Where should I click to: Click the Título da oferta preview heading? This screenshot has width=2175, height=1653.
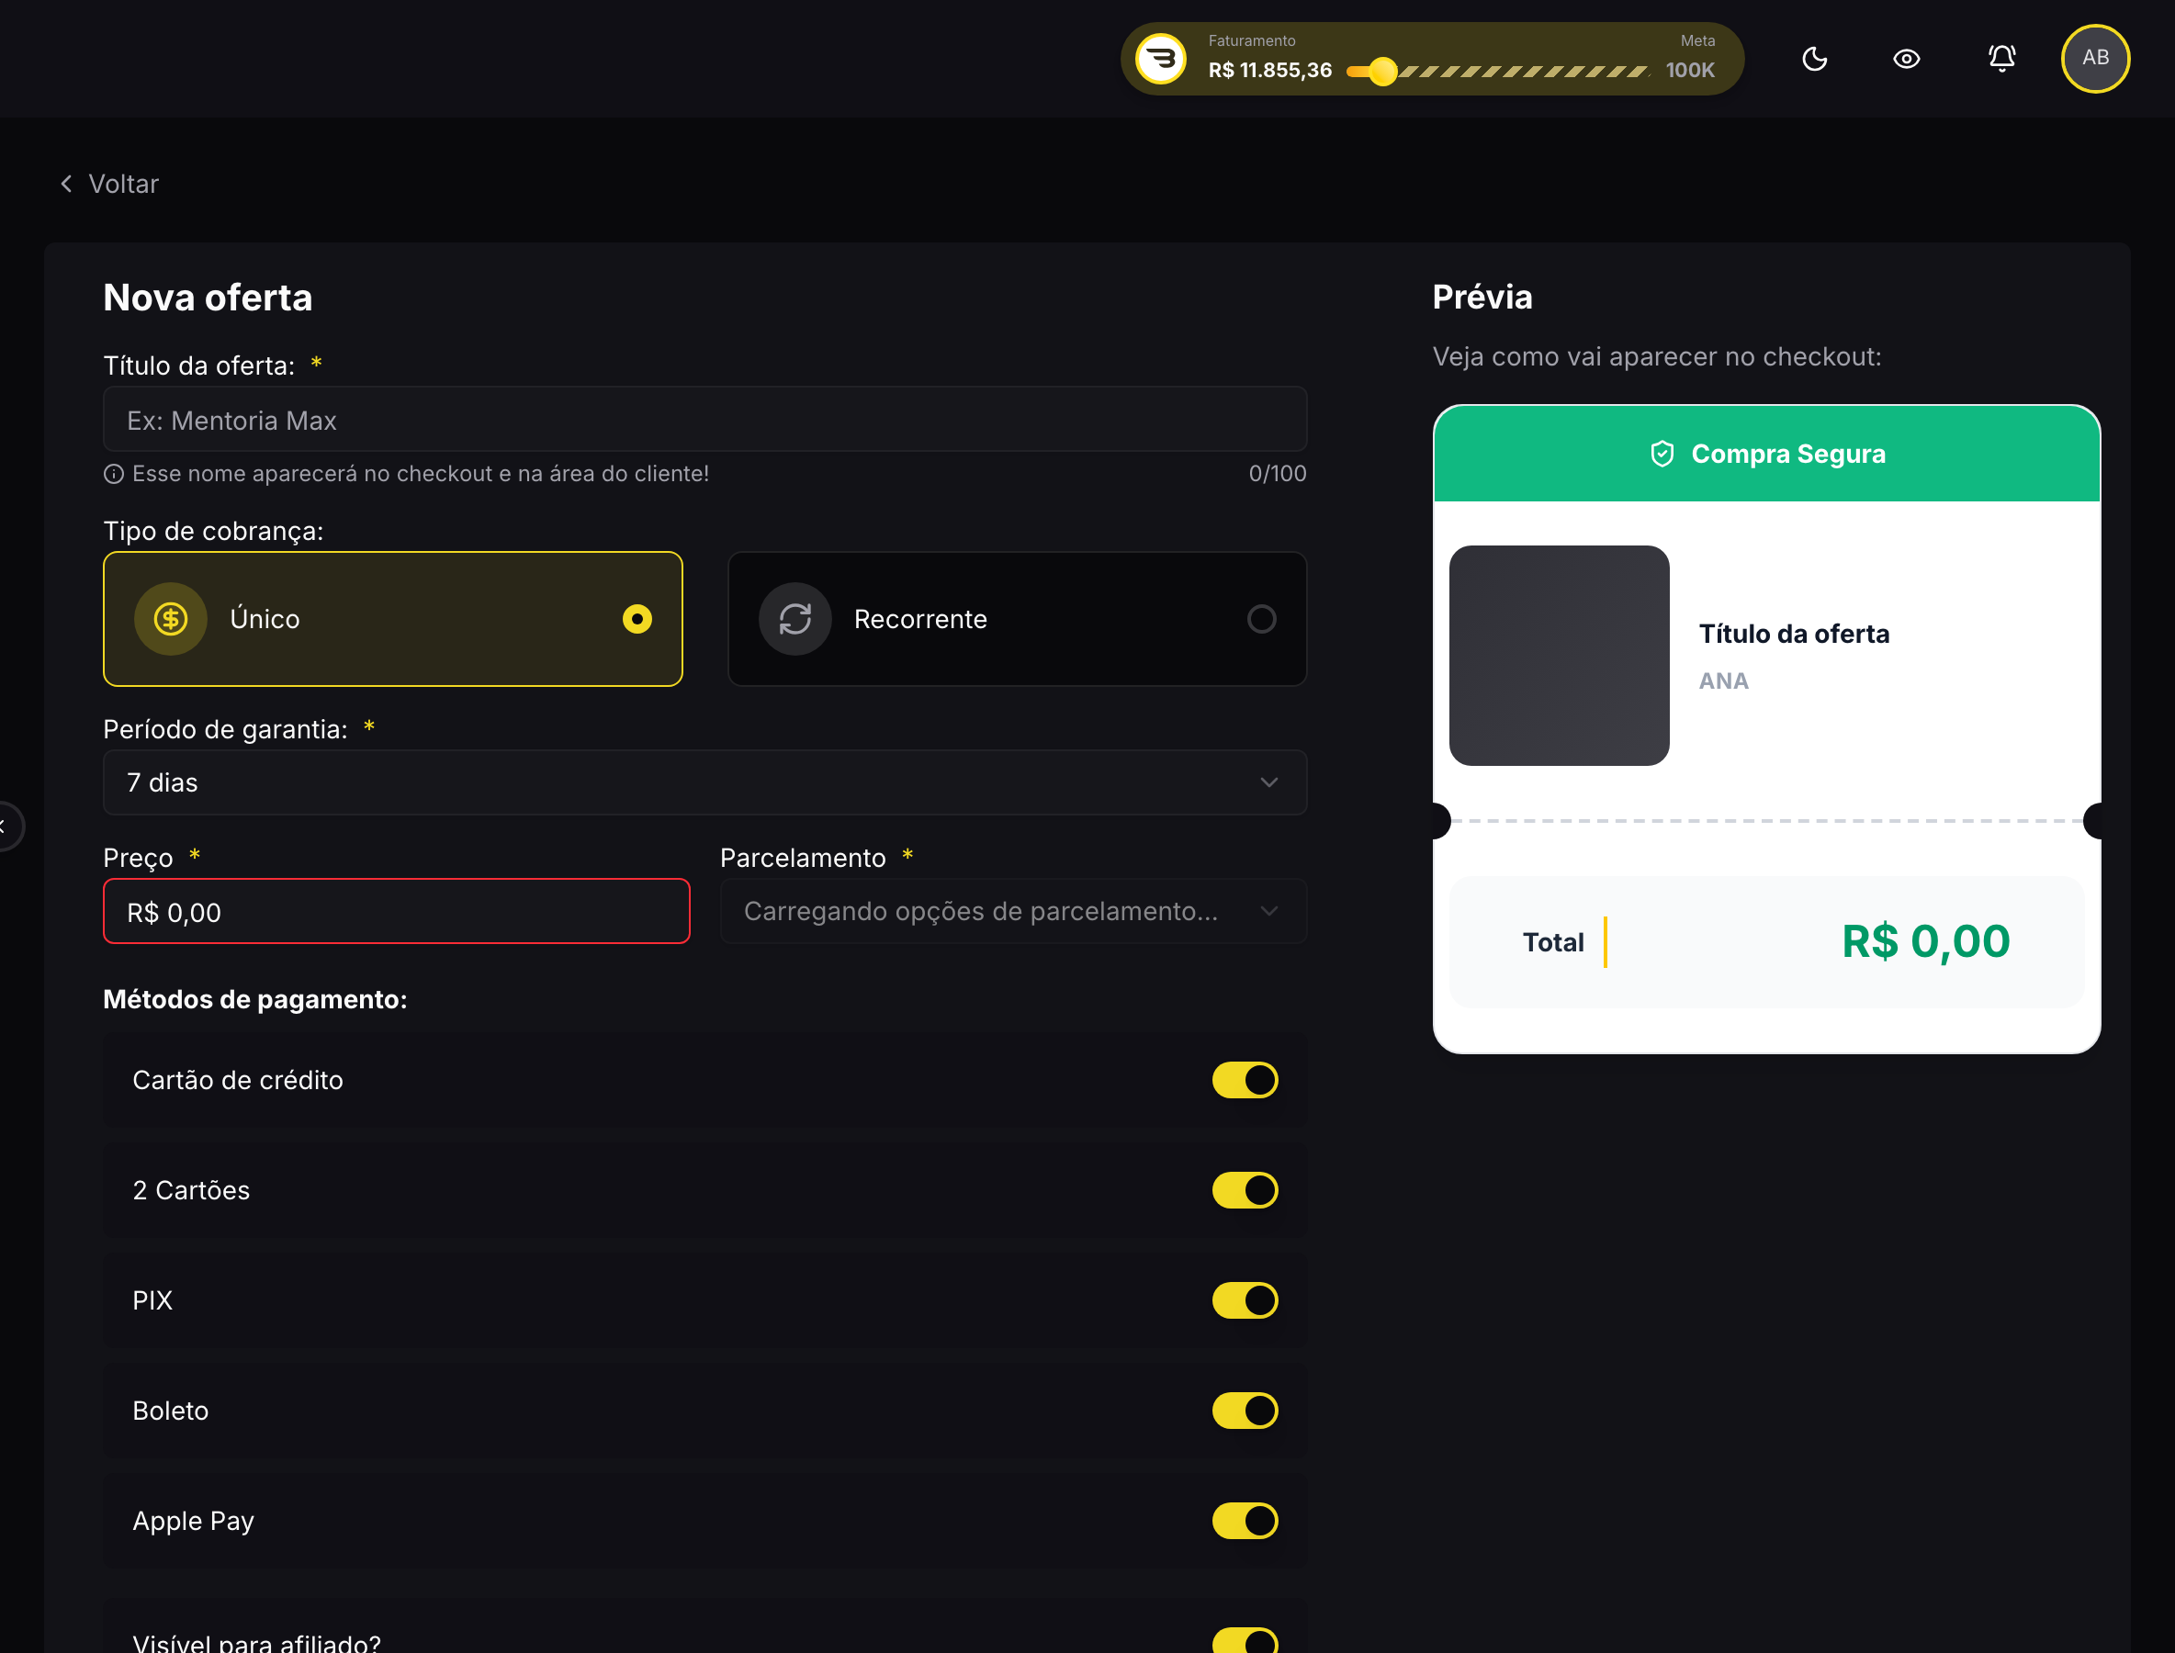pos(1793,634)
